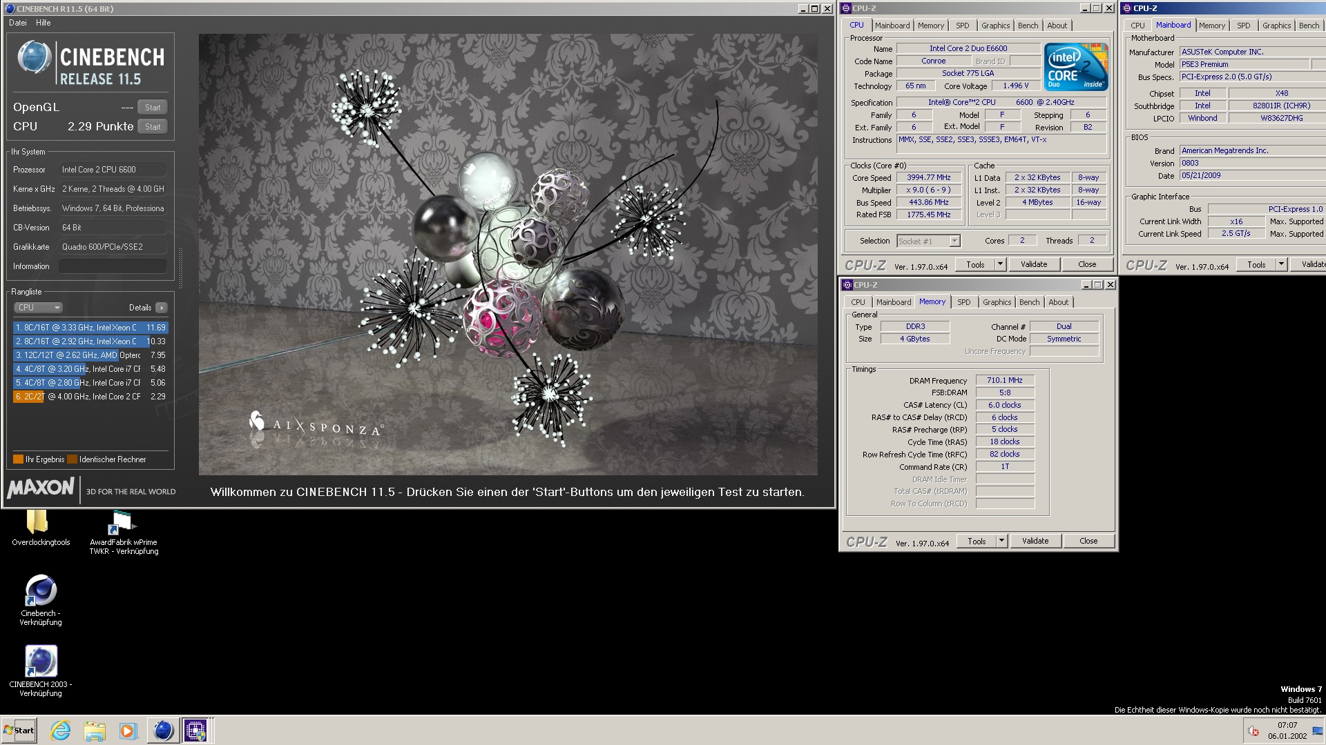The width and height of the screenshot is (1326, 745).
Task: Open the Rangliste Details arrow button
Action: pos(161,308)
